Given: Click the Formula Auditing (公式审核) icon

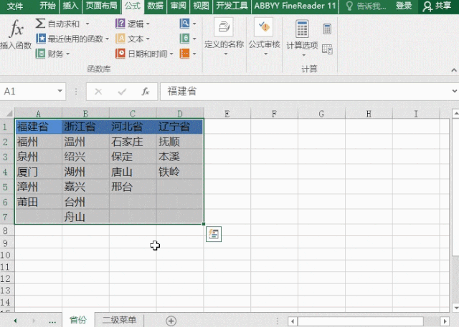Looking at the screenshot, I should pyautogui.click(x=264, y=27).
